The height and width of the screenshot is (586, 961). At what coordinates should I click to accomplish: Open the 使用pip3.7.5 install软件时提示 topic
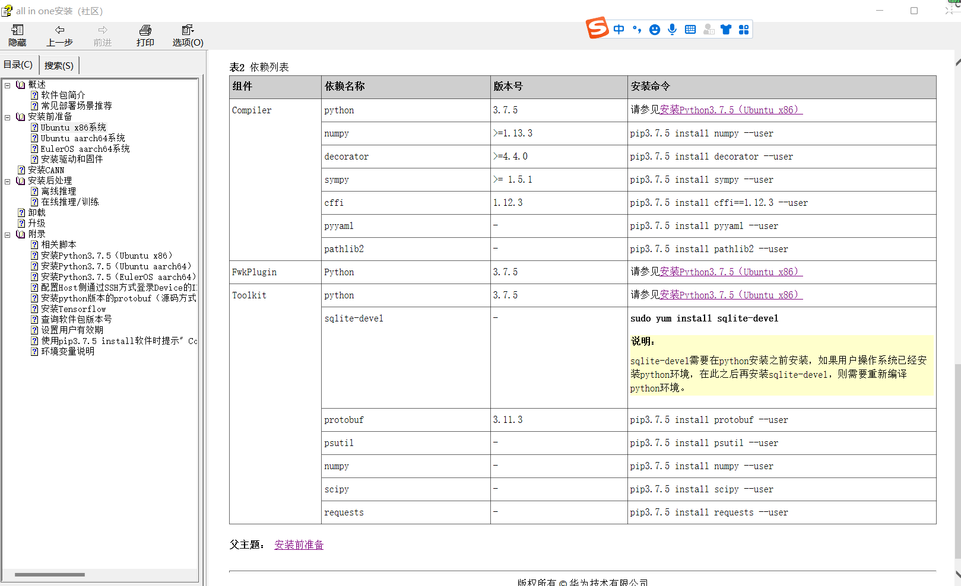pyautogui.click(x=119, y=340)
